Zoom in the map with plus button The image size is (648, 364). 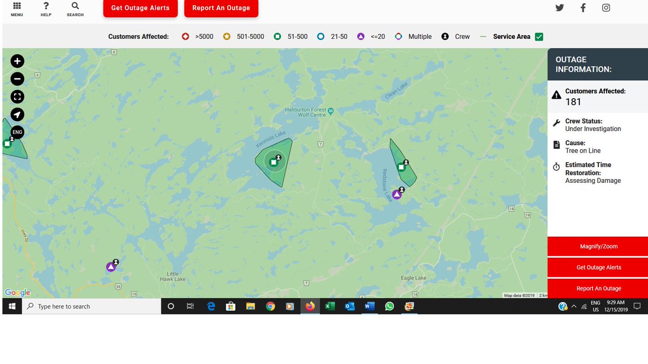[17, 61]
